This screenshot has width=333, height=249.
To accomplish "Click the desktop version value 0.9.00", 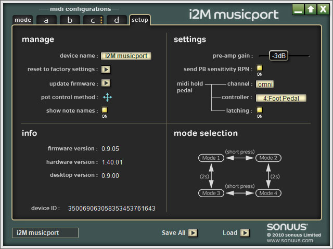I will (110, 176).
